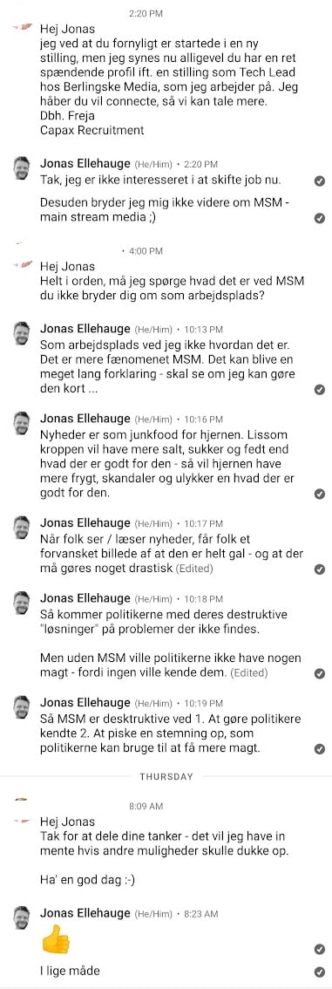Click the checkmark beside the thumbs-up emoji
The height and width of the screenshot is (989, 332).
click(320, 949)
